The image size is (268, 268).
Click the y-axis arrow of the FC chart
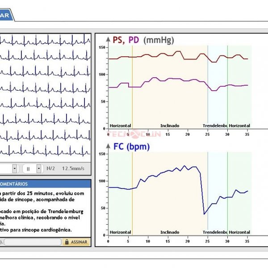click(108, 146)
